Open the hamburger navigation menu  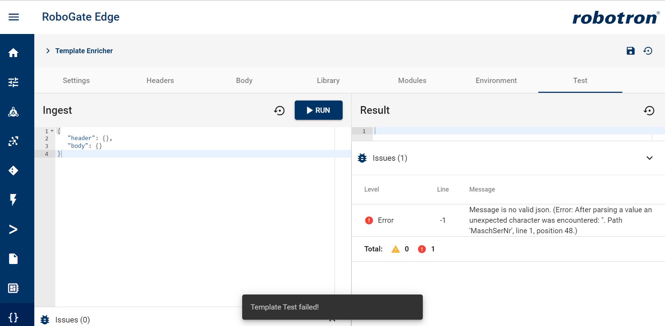click(14, 17)
